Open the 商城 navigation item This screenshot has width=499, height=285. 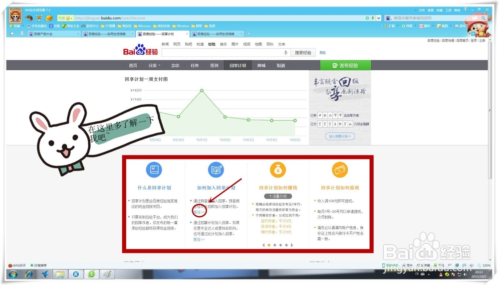tap(261, 65)
